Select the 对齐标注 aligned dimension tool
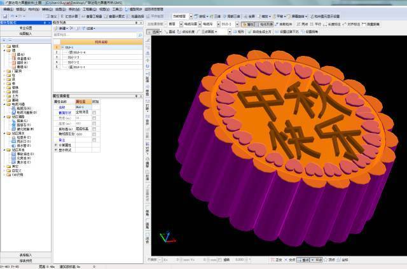 click(351, 24)
